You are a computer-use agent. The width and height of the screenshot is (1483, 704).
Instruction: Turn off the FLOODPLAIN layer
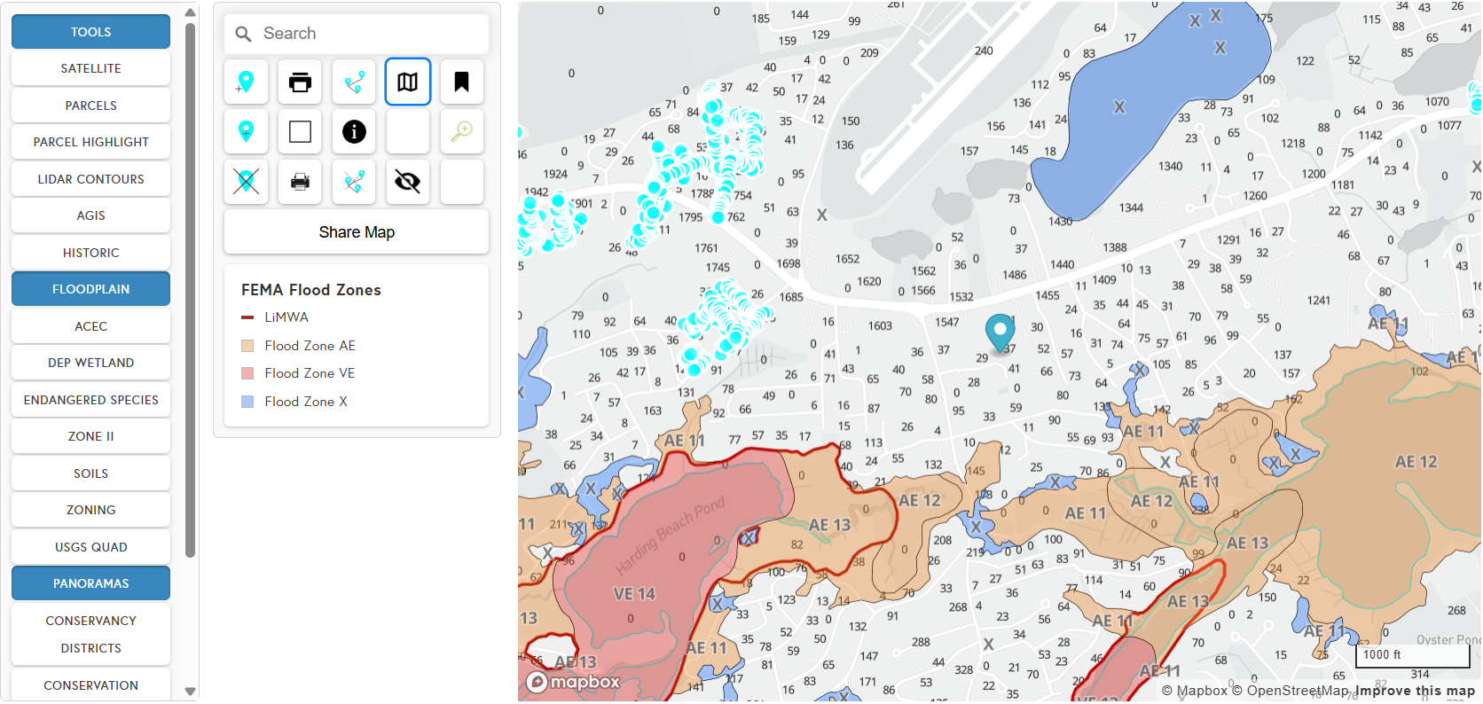click(90, 289)
